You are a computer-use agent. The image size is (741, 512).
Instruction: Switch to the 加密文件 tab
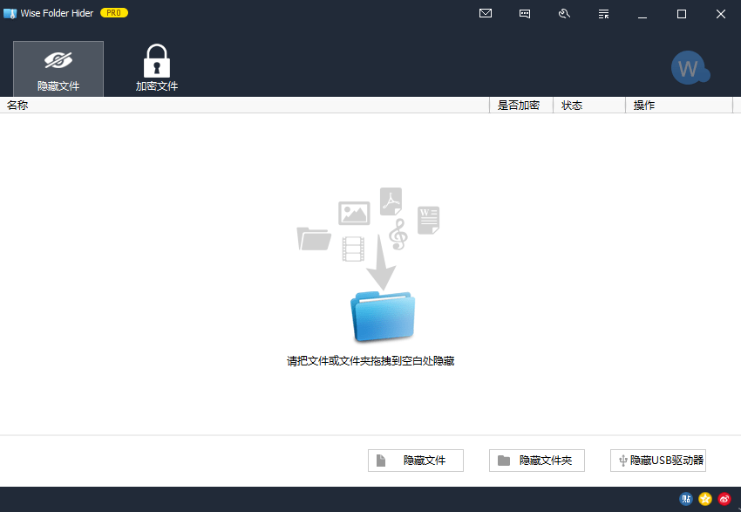157,69
